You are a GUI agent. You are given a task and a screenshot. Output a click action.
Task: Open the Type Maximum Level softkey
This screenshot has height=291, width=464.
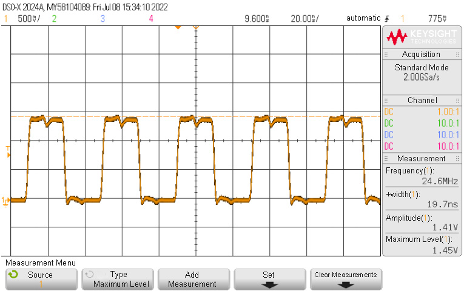tap(118, 279)
